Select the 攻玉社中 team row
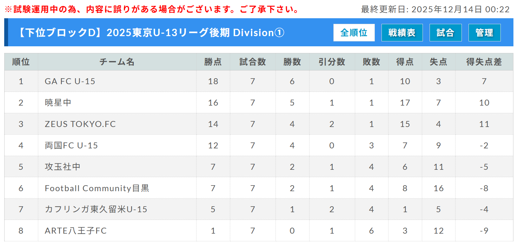Viewport: 518px width, 248px height. (63, 167)
